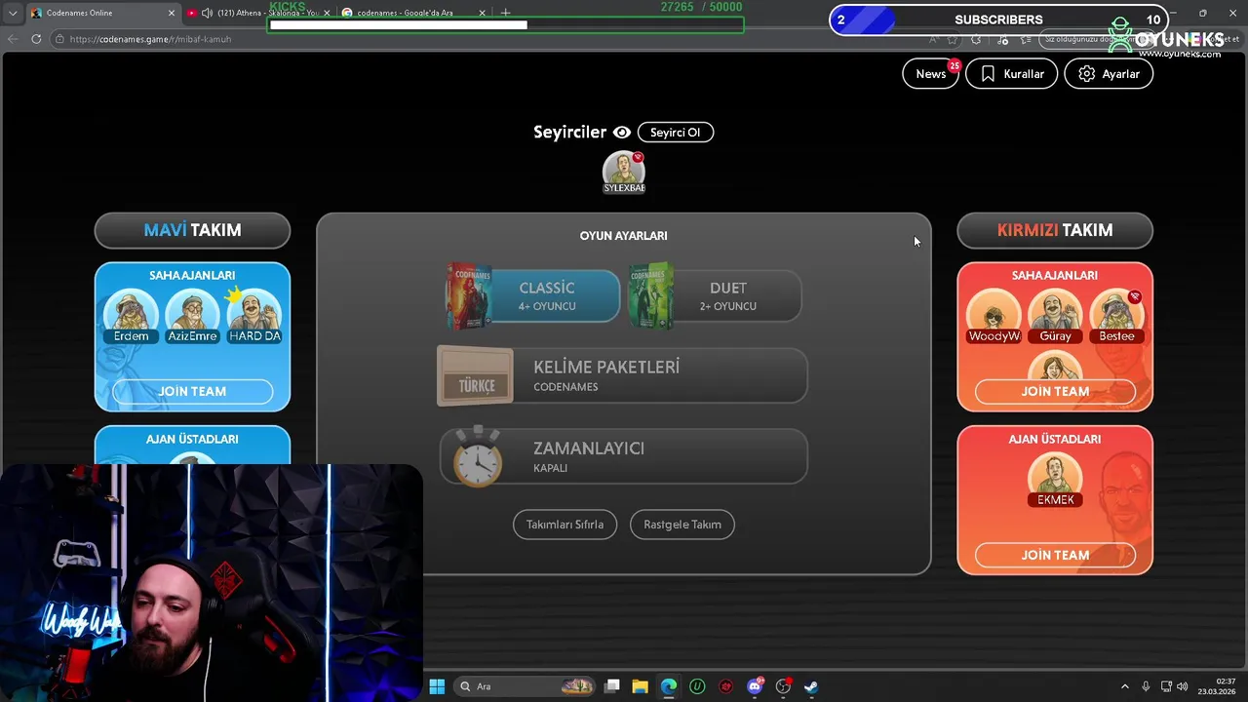Click the Duet Codenames box image
Screen dimensions: 1248x702
[651, 296]
